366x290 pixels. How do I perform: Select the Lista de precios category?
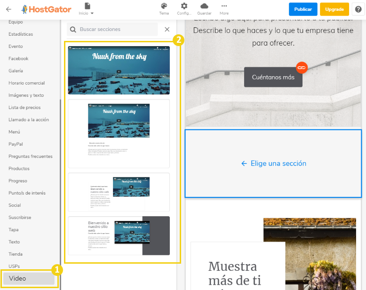pos(24,108)
